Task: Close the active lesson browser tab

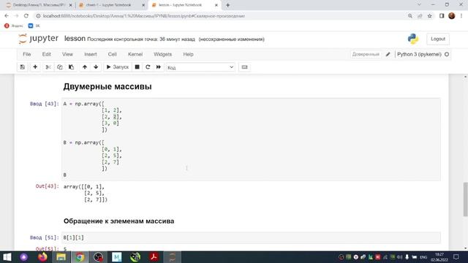Action: tap(216, 5)
